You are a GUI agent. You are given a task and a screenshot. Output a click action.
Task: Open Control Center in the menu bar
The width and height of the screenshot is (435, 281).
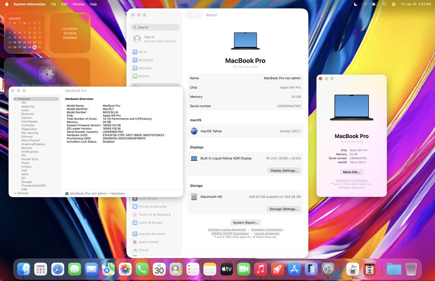point(394,4)
